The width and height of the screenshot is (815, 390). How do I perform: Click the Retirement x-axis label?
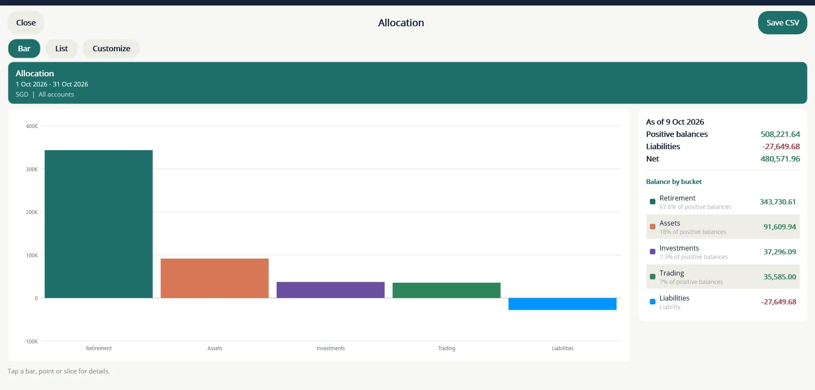pyautogui.click(x=99, y=348)
